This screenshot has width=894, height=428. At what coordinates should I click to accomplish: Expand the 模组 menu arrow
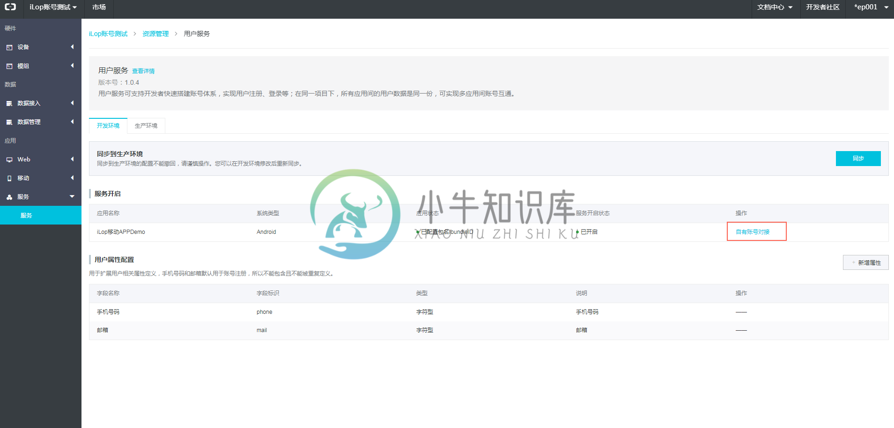72,65
